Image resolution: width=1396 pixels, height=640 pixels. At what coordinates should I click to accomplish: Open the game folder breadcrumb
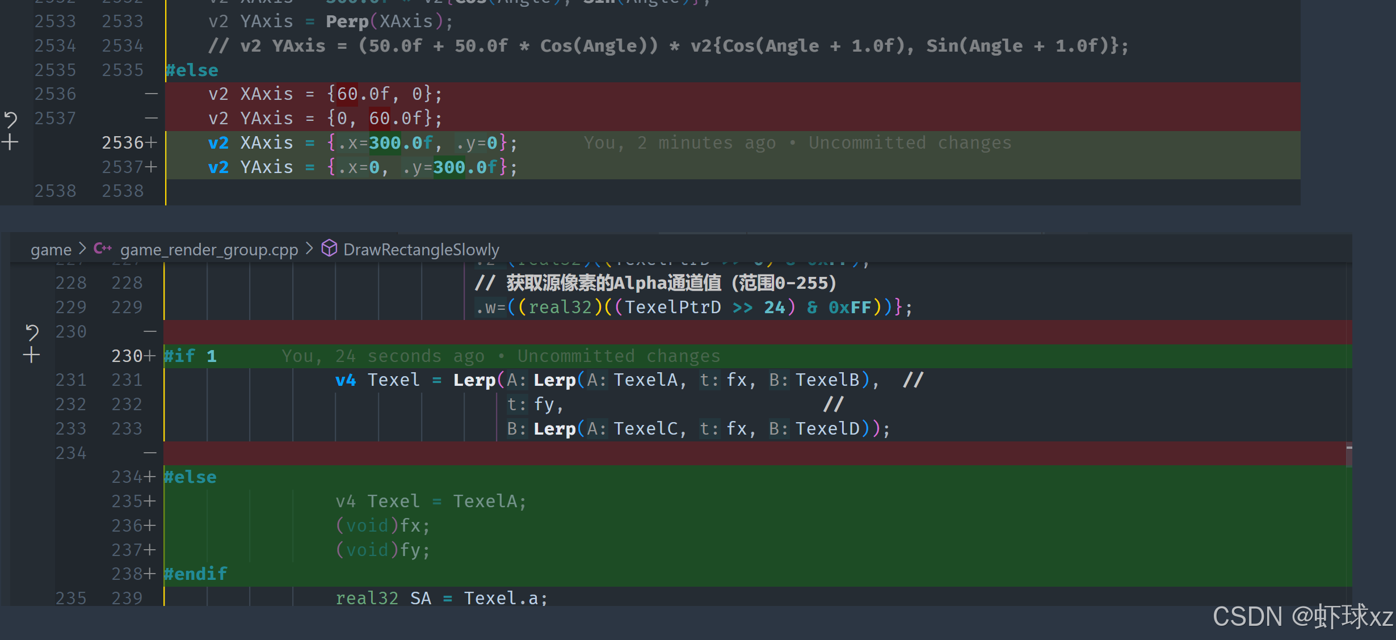click(51, 250)
